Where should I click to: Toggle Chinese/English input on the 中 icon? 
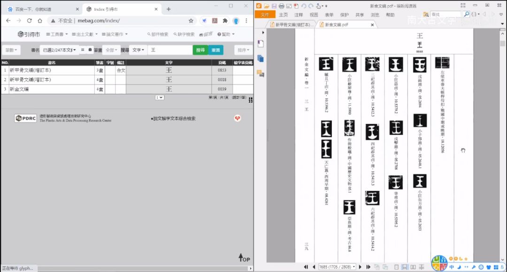coord(452,267)
